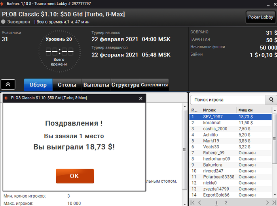Click the Poker Lobby button
Viewport: 277px width, 206px height.
(261, 17)
